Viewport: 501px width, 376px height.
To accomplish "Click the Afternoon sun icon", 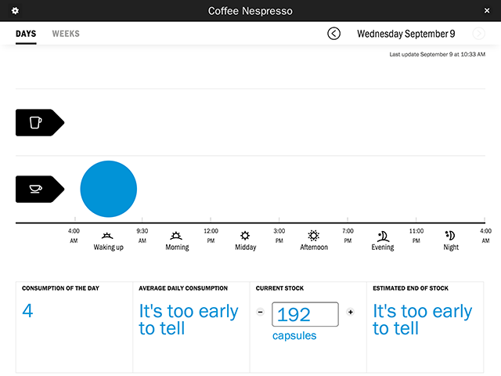I will pyautogui.click(x=313, y=236).
